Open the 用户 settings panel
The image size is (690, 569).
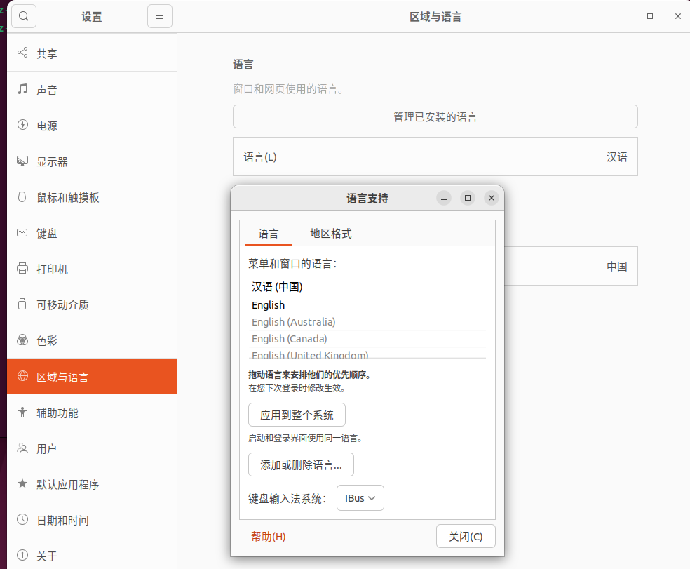pyautogui.click(x=92, y=449)
